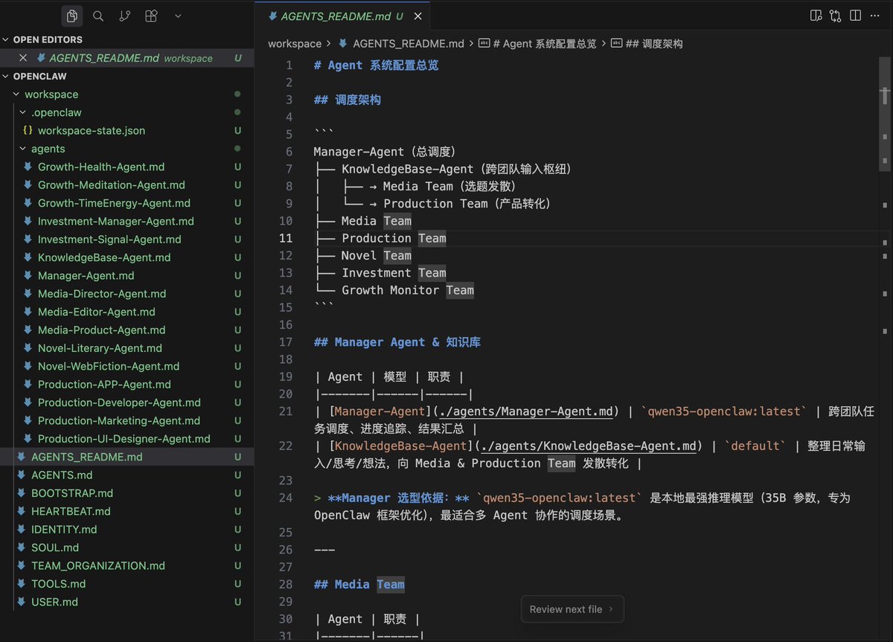Open TOOLS.md file
The height and width of the screenshot is (642, 893).
click(x=58, y=584)
